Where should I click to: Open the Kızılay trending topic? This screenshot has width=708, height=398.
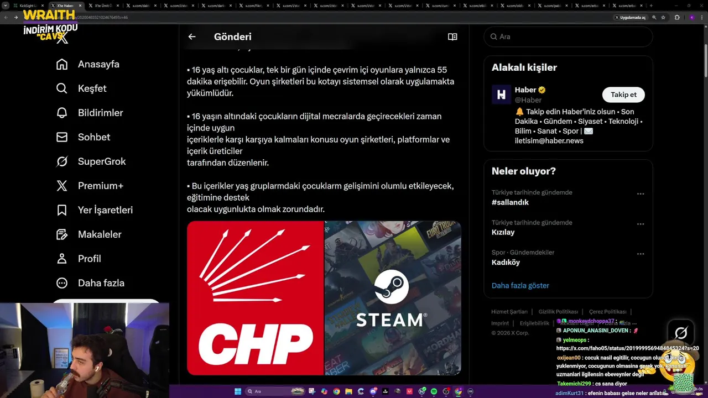tap(503, 232)
